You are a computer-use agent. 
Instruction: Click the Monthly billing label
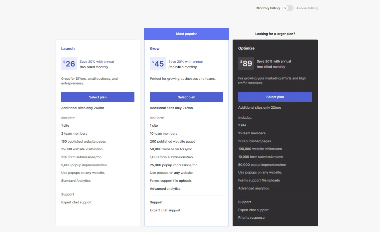268,8
